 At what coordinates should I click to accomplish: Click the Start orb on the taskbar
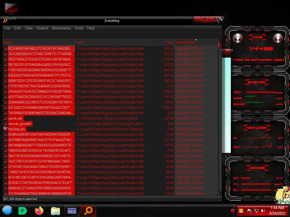(7, 211)
